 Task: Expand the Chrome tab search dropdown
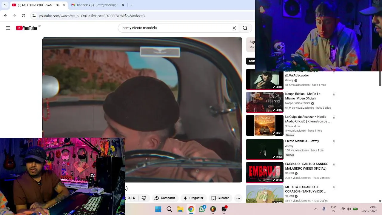[x=5, y=5]
